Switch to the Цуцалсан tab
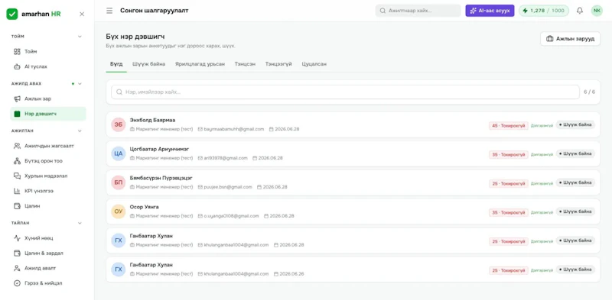Screen dimensions: 612x300 [x=314, y=64]
